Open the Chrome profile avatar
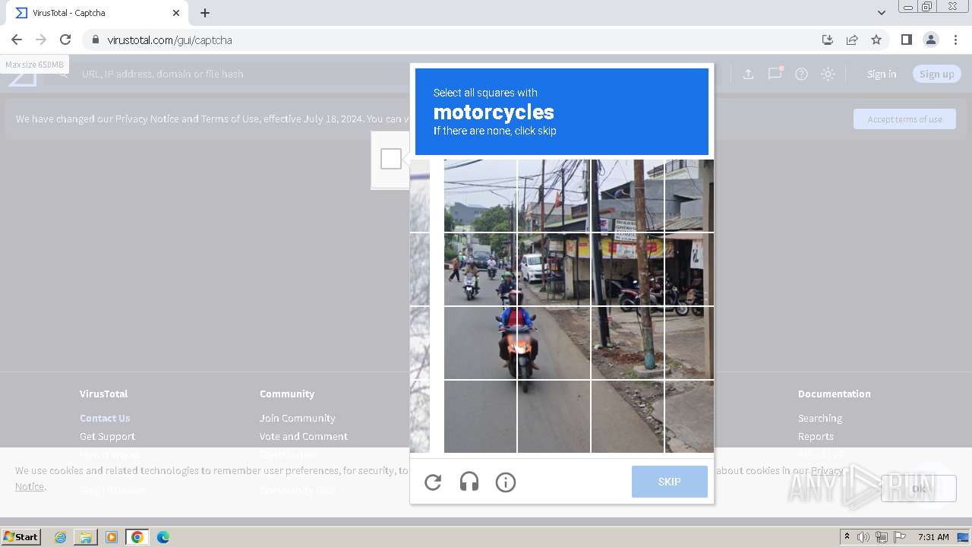This screenshot has width=972, height=547. [930, 40]
